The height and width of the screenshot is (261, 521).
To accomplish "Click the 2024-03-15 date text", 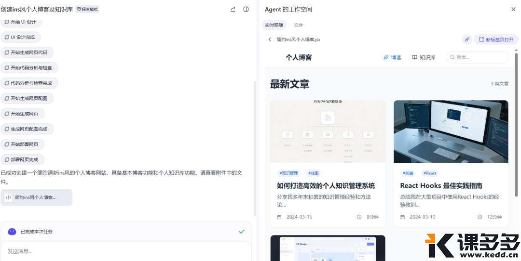I will coord(300,217).
